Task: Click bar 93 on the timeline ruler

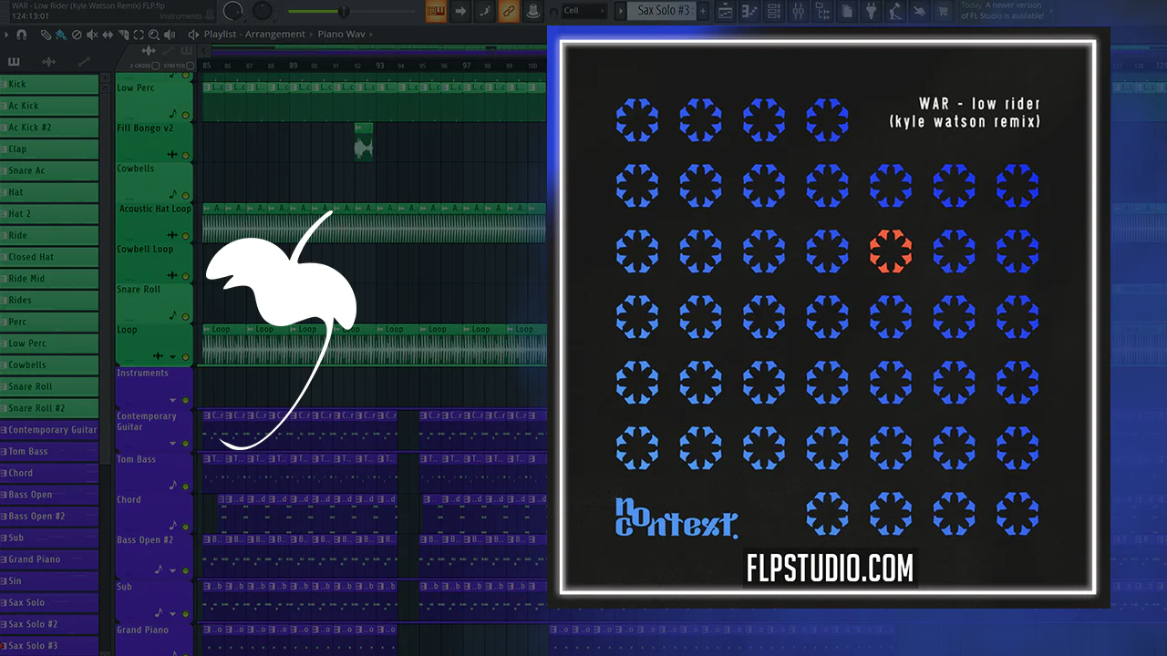Action: [379, 66]
